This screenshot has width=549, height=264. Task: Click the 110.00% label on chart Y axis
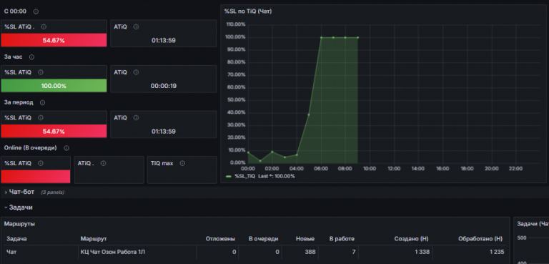pyautogui.click(x=237, y=24)
